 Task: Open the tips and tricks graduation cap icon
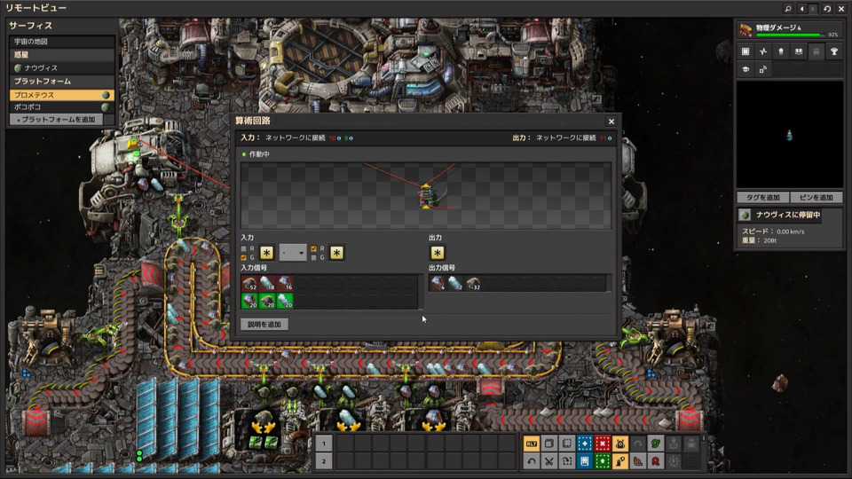click(745, 69)
